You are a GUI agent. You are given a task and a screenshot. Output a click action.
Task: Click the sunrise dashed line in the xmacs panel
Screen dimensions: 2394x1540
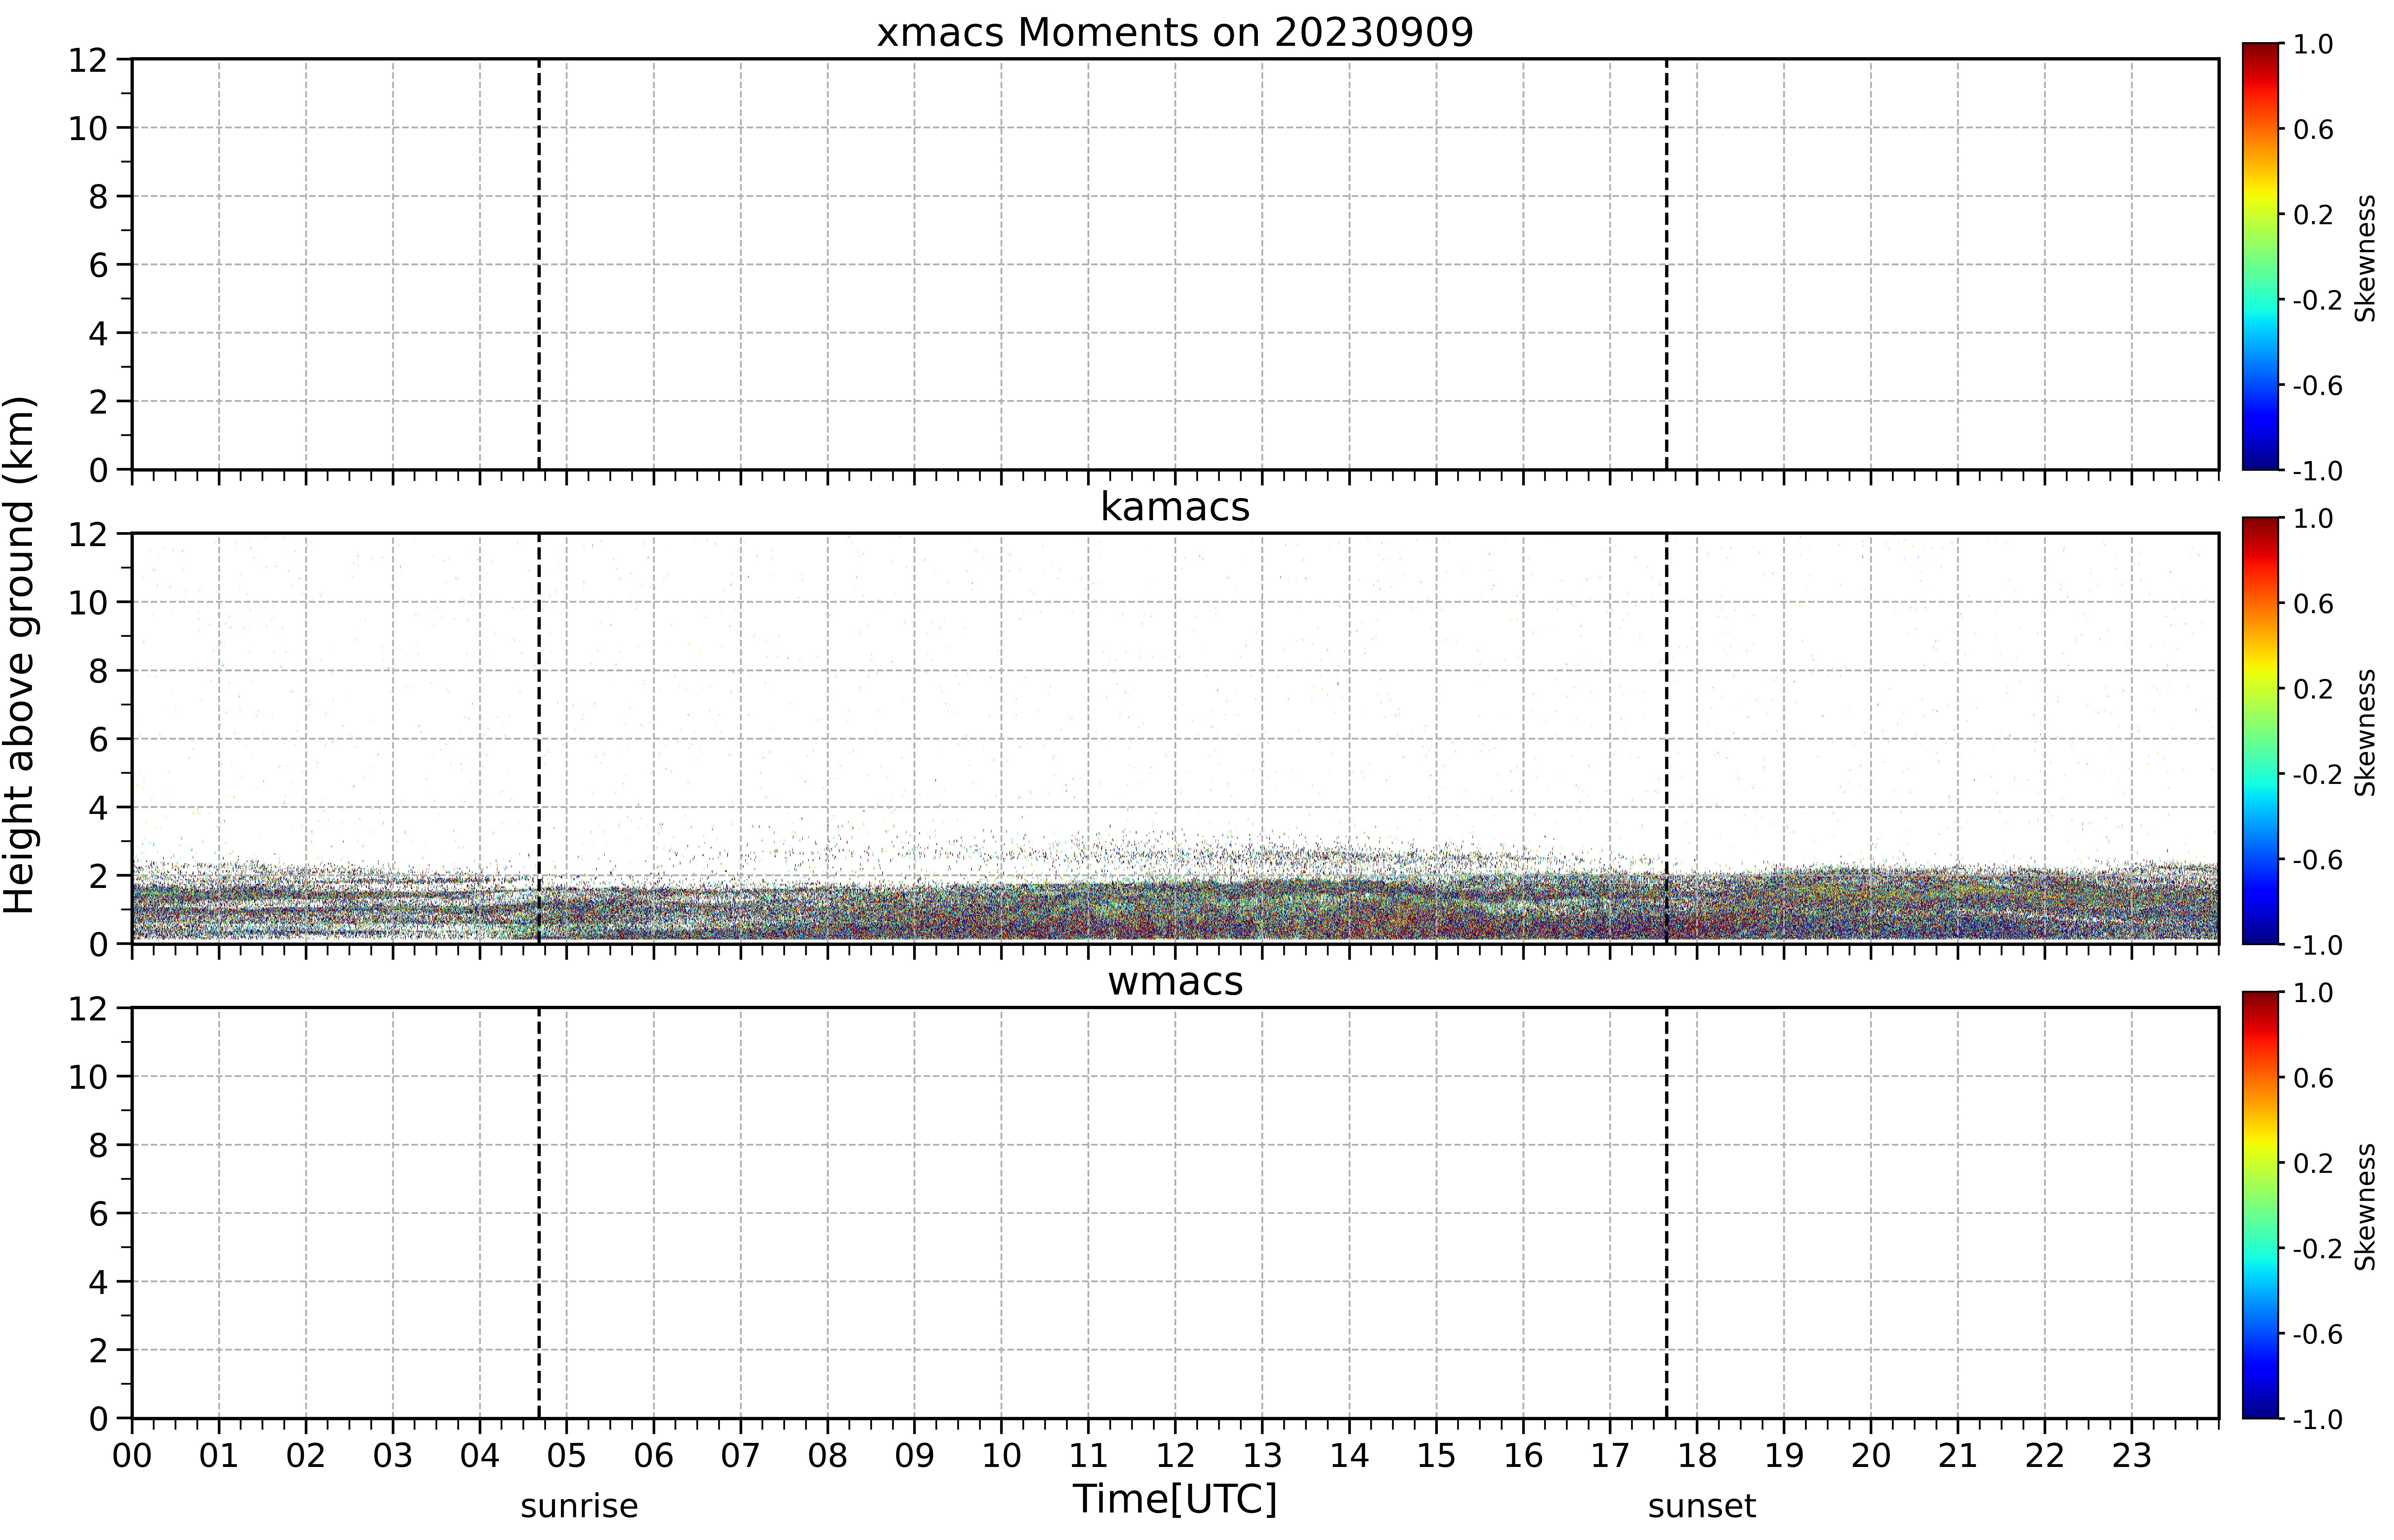click(539, 264)
